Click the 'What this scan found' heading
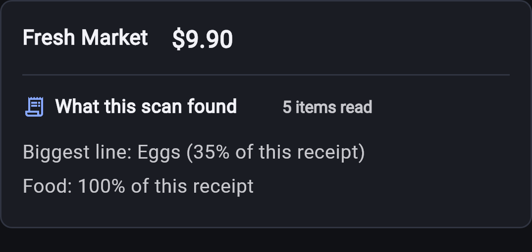The image size is (532, 252). (x=146, y=107)
